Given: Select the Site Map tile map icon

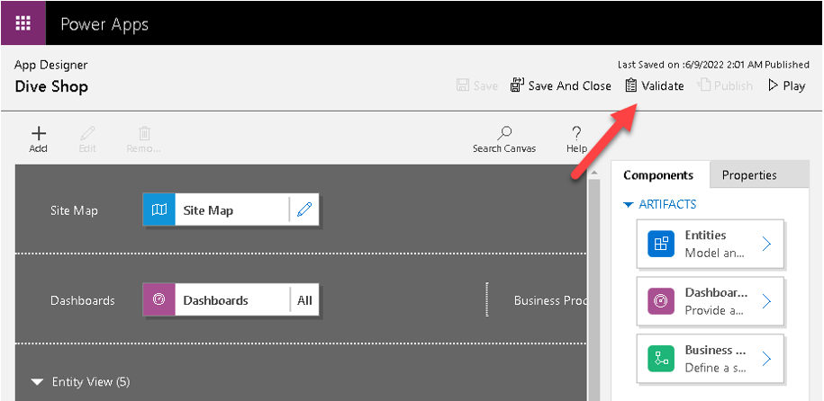Looking at the screenshot, I should tap(159, 210).
